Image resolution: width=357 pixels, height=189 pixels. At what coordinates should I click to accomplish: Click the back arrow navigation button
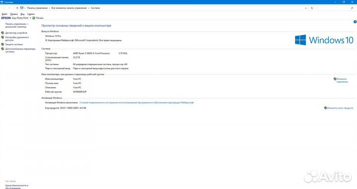[x=3, y=8]
